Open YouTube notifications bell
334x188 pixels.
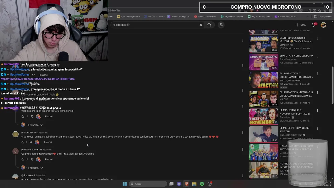314,25
